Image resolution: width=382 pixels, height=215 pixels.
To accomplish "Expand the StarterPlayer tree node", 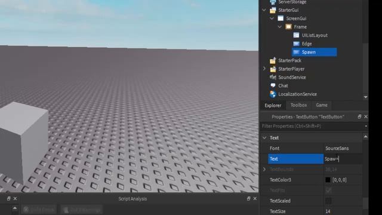I will click(264, 69).
